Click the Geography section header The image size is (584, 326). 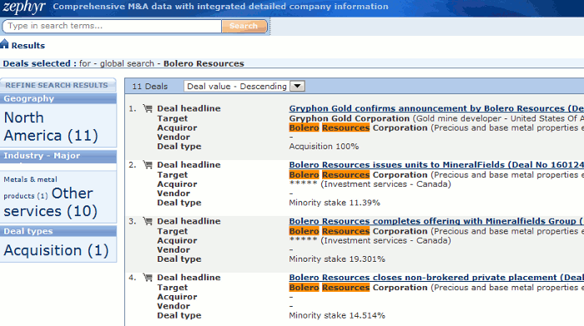pyautogui.click(x=58, y=98)
